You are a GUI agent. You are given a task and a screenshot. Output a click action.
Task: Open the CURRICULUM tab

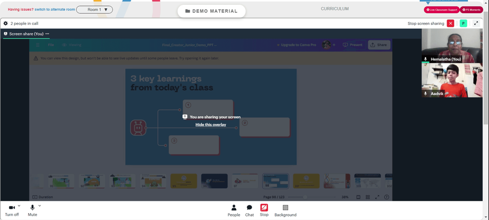tap(334, 9)
